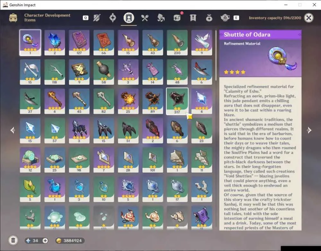321x251 pixels.
Task: Pick the green horn item with count 230
Action: [x=177, y=43]
